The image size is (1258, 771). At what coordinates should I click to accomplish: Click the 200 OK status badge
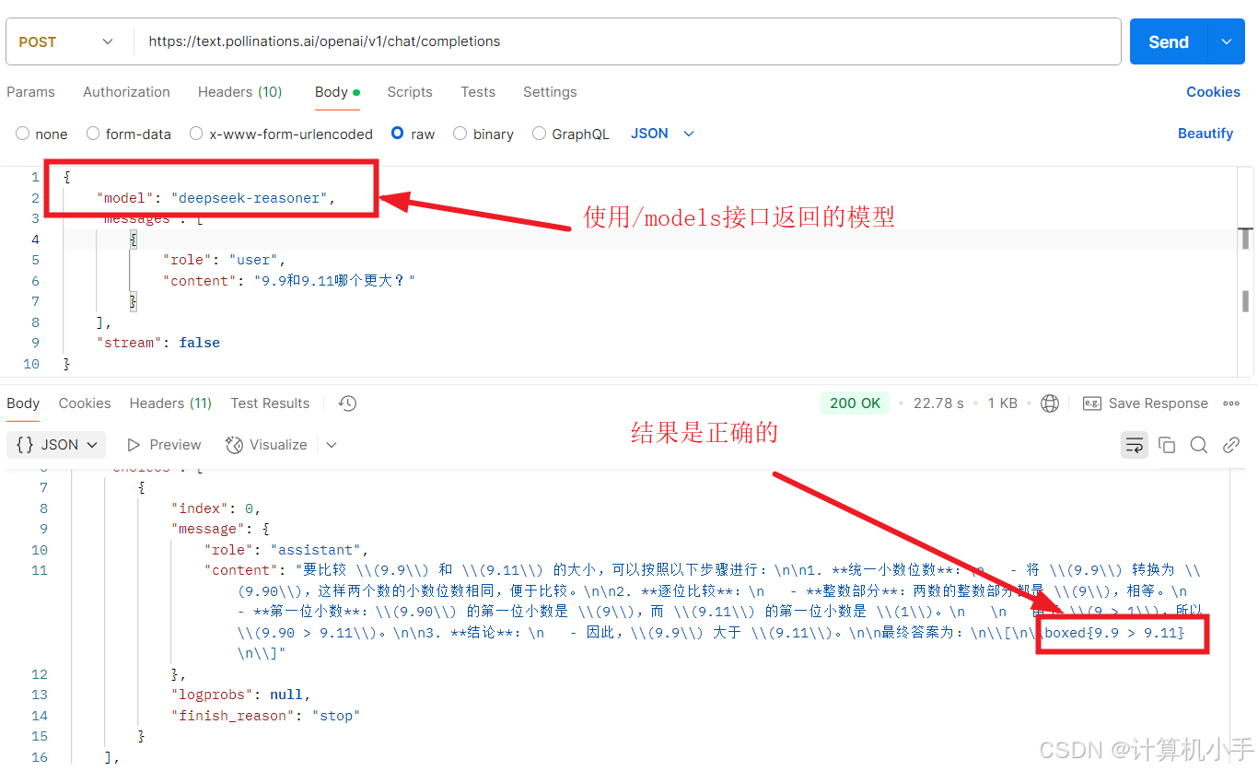pyautogui.click(x=856, y=403)
